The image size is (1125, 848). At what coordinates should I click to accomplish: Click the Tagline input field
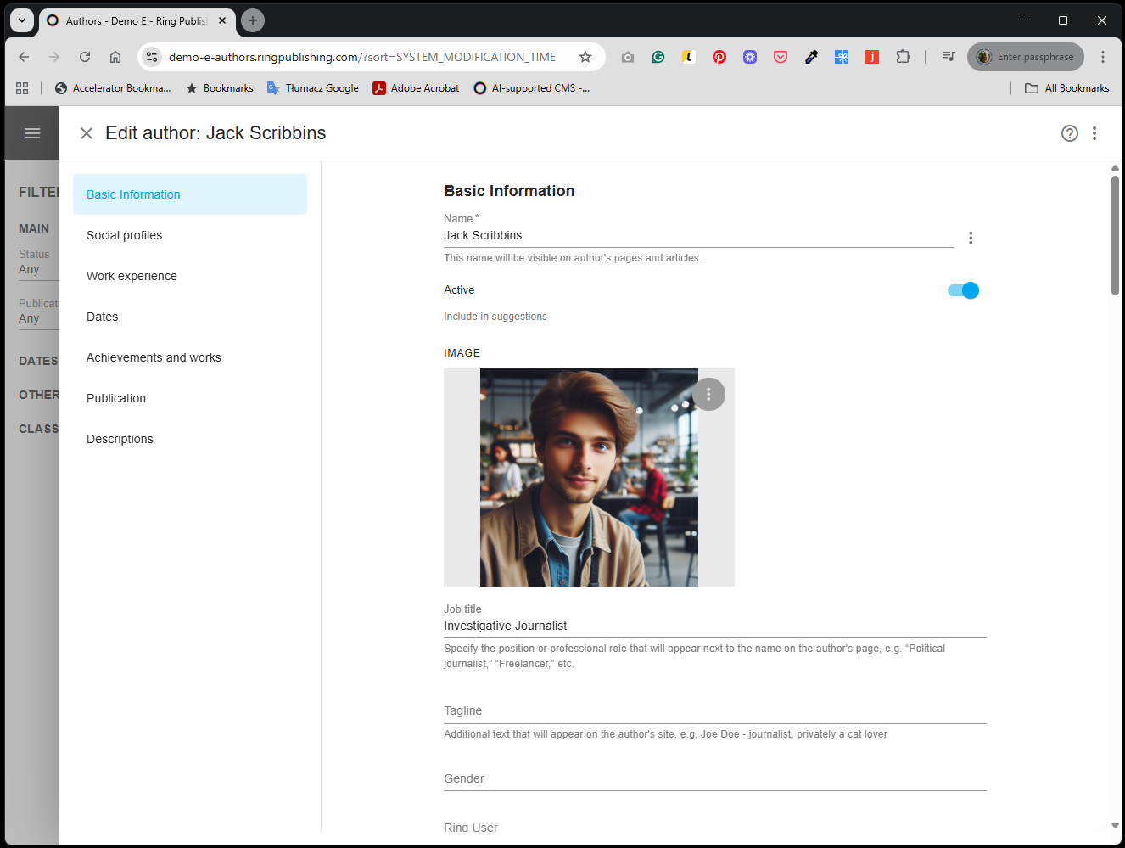714,710
